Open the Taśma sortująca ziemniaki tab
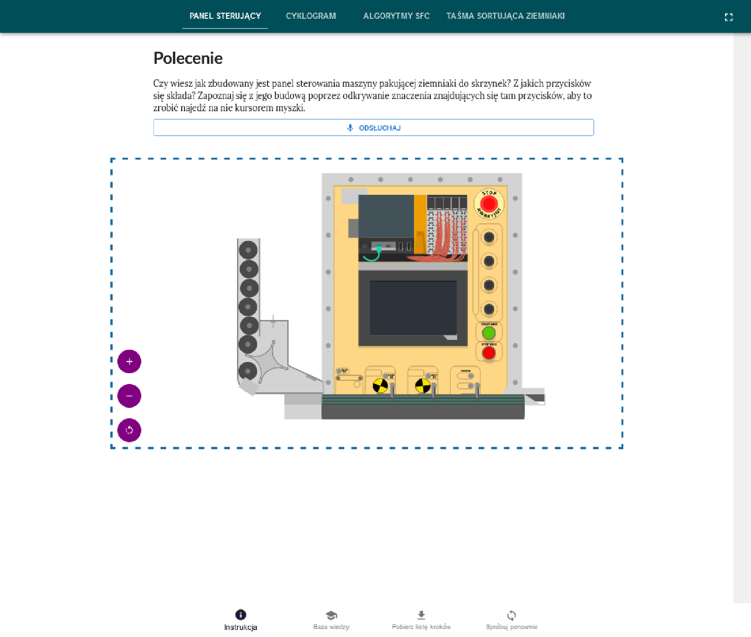 [x=505, y=16]
